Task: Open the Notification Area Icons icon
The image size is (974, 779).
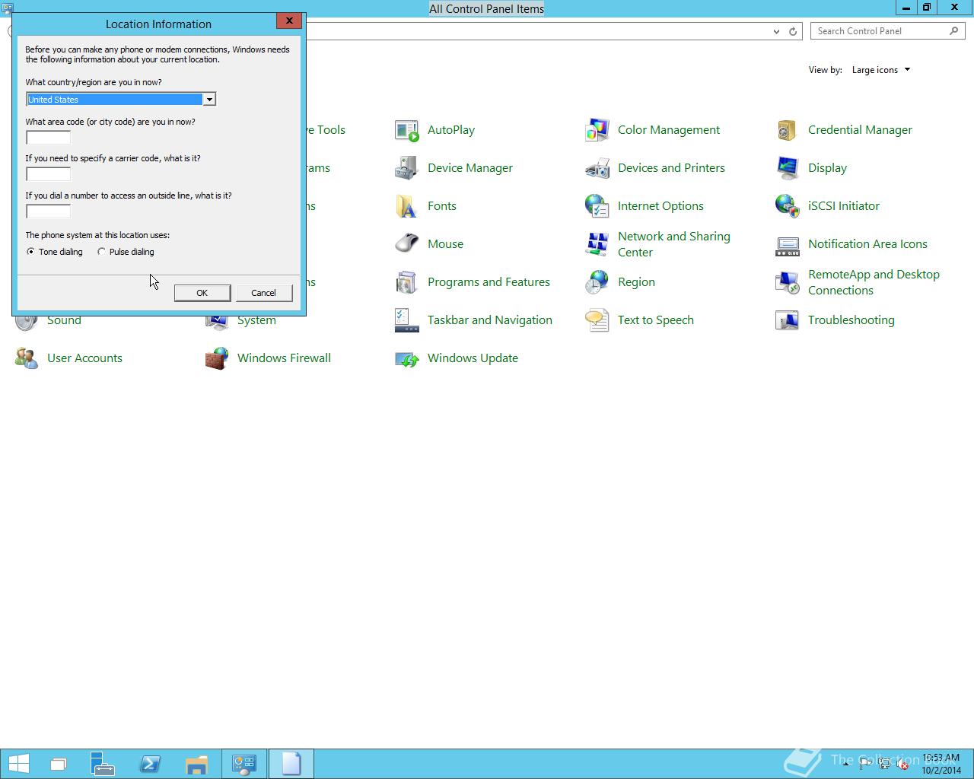Action: coord(788,244)
